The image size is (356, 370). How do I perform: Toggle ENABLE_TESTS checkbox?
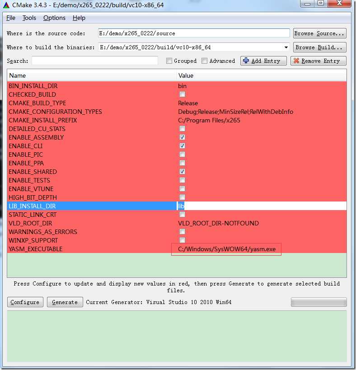[x=182, y=180]
